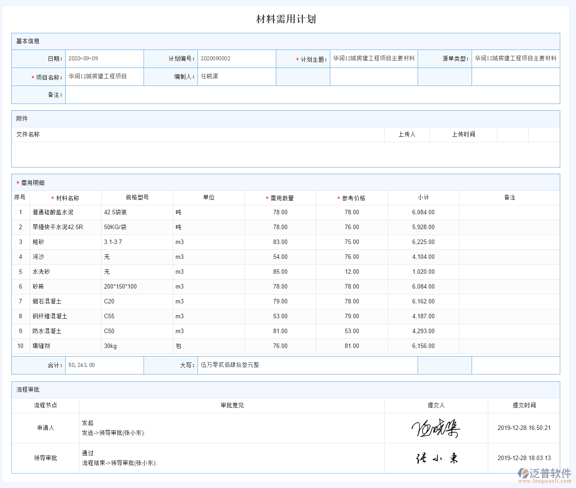Click the 张小东 signature in 领导审批 row
Screen dimensions: 576x488
point(436,458)
